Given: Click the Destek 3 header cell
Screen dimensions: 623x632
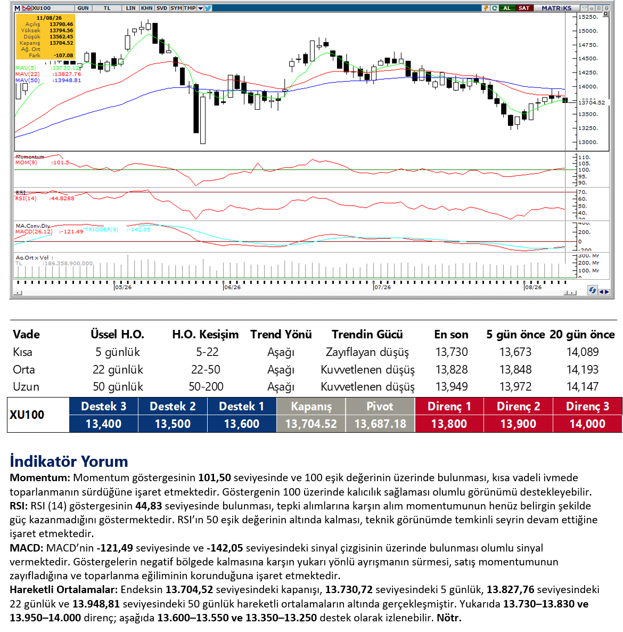Looking at the screenshot, I should [103, 406].
